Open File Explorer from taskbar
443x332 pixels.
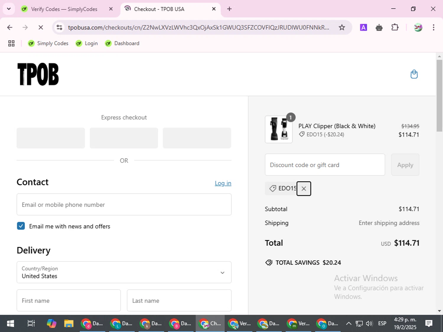coord(69,323)
